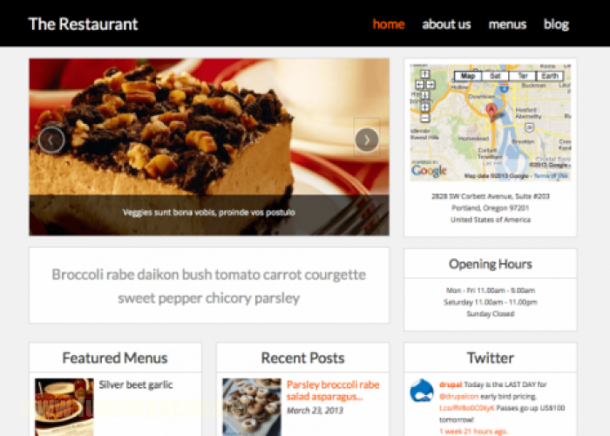
Task: Click The Restaurant site title
Action: click(84, 24)
